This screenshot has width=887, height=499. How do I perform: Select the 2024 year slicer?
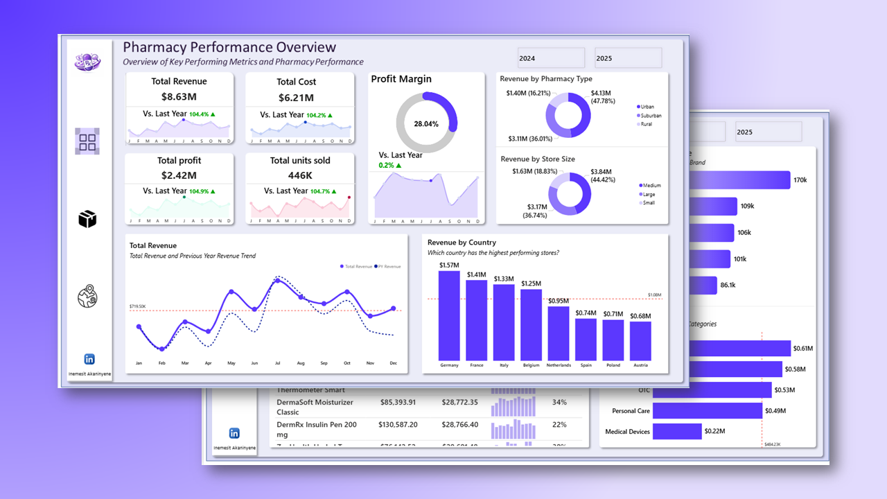click(x=552, y=58)
